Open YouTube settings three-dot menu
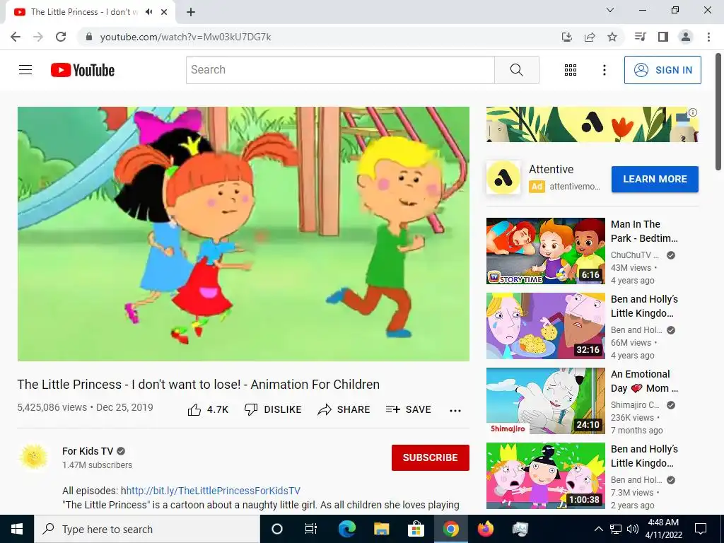The width and height of the screenshot is (724, 543). (604, 70)
